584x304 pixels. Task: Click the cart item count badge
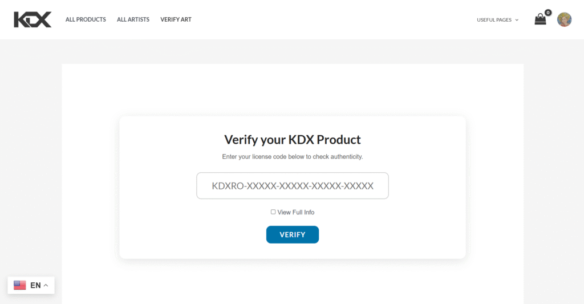[548, 13]
